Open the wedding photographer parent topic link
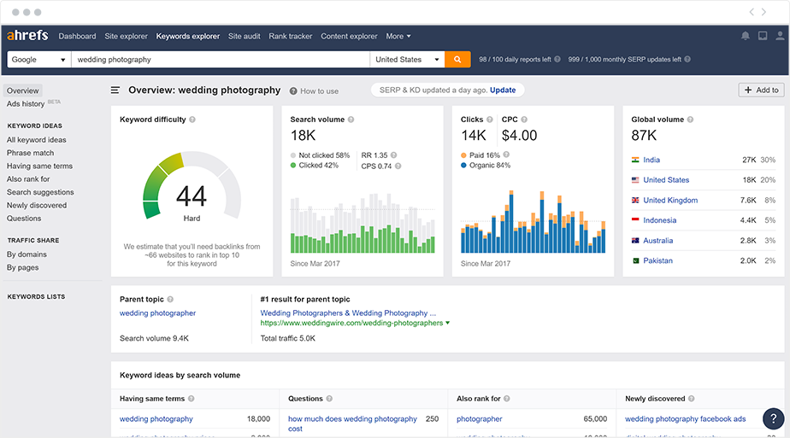The height and width of the screenshot is (438, 790). [157, 312]
